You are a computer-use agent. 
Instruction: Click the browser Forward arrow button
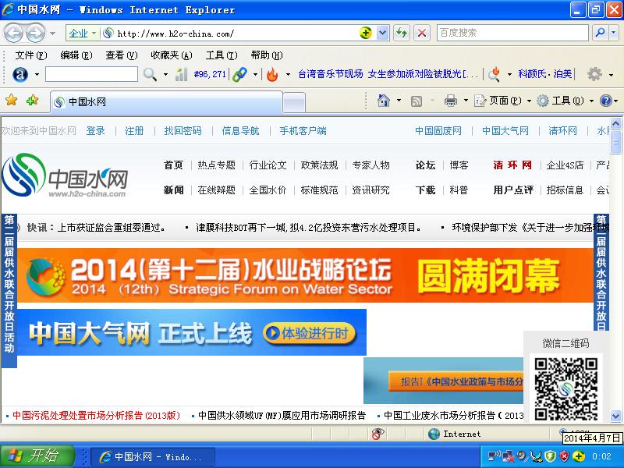click(x=35, y=33)
